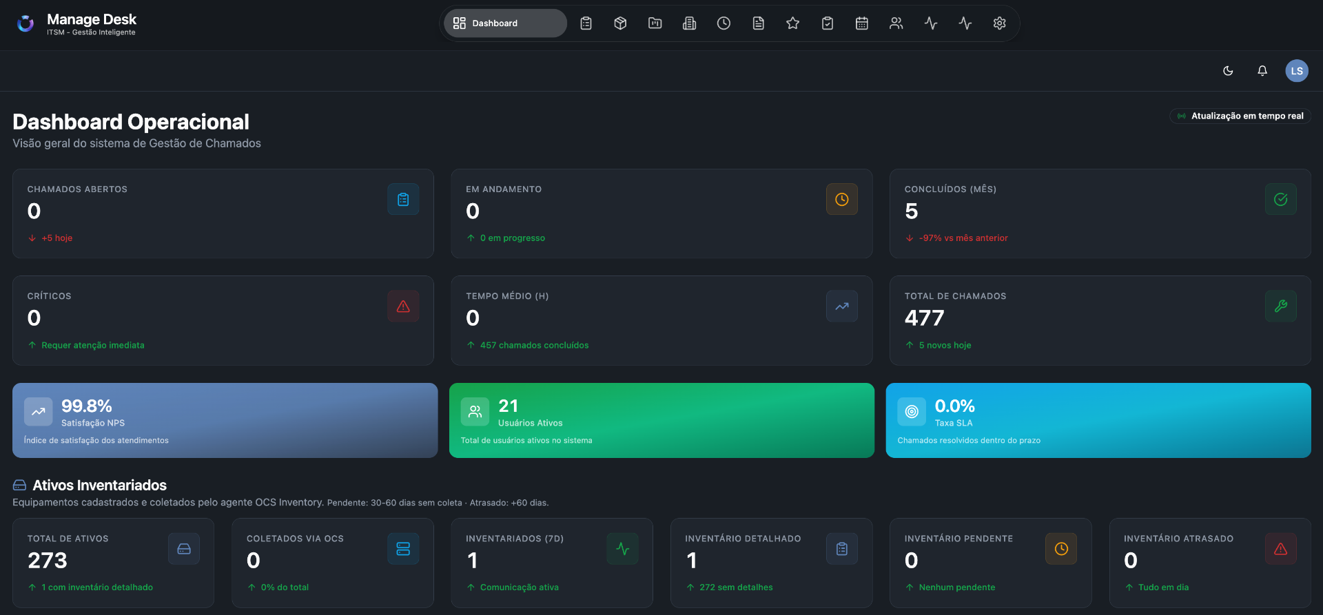Click the Inventário Pendente clock icon
This screenshot has width=1323, height=615.
pyautogui.click(x=1061, y=549)
